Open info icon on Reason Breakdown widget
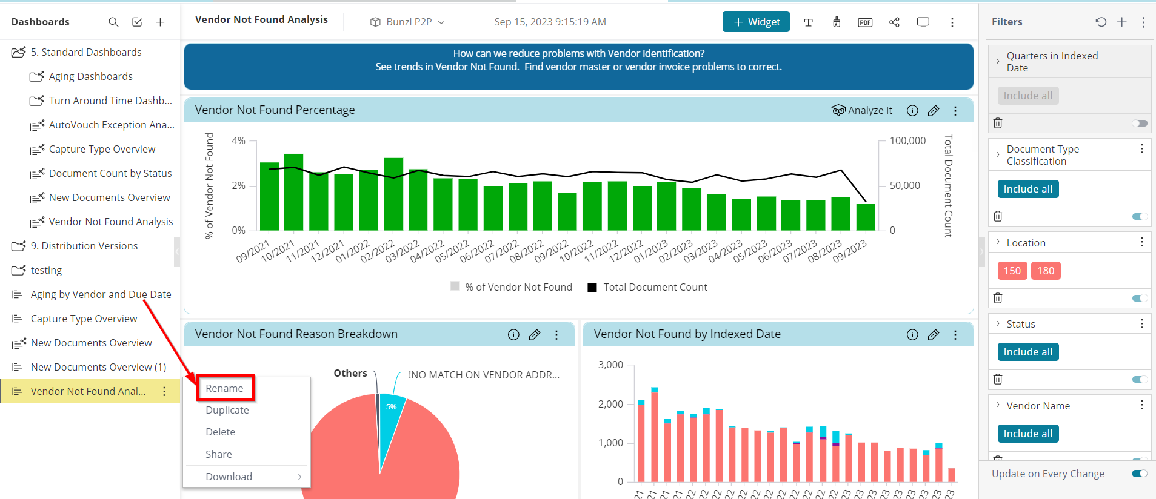The width and height of the screenshot is (1156, 499). (x=513, y=334)
